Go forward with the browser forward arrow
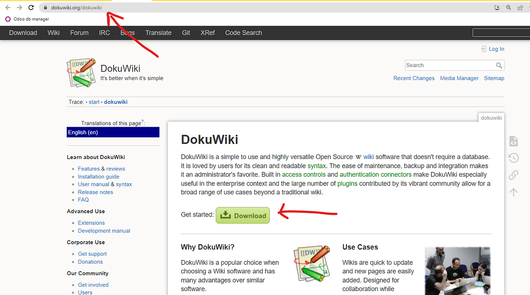The image size is (530, 295). pyautogui.click(x=19, y=8)
